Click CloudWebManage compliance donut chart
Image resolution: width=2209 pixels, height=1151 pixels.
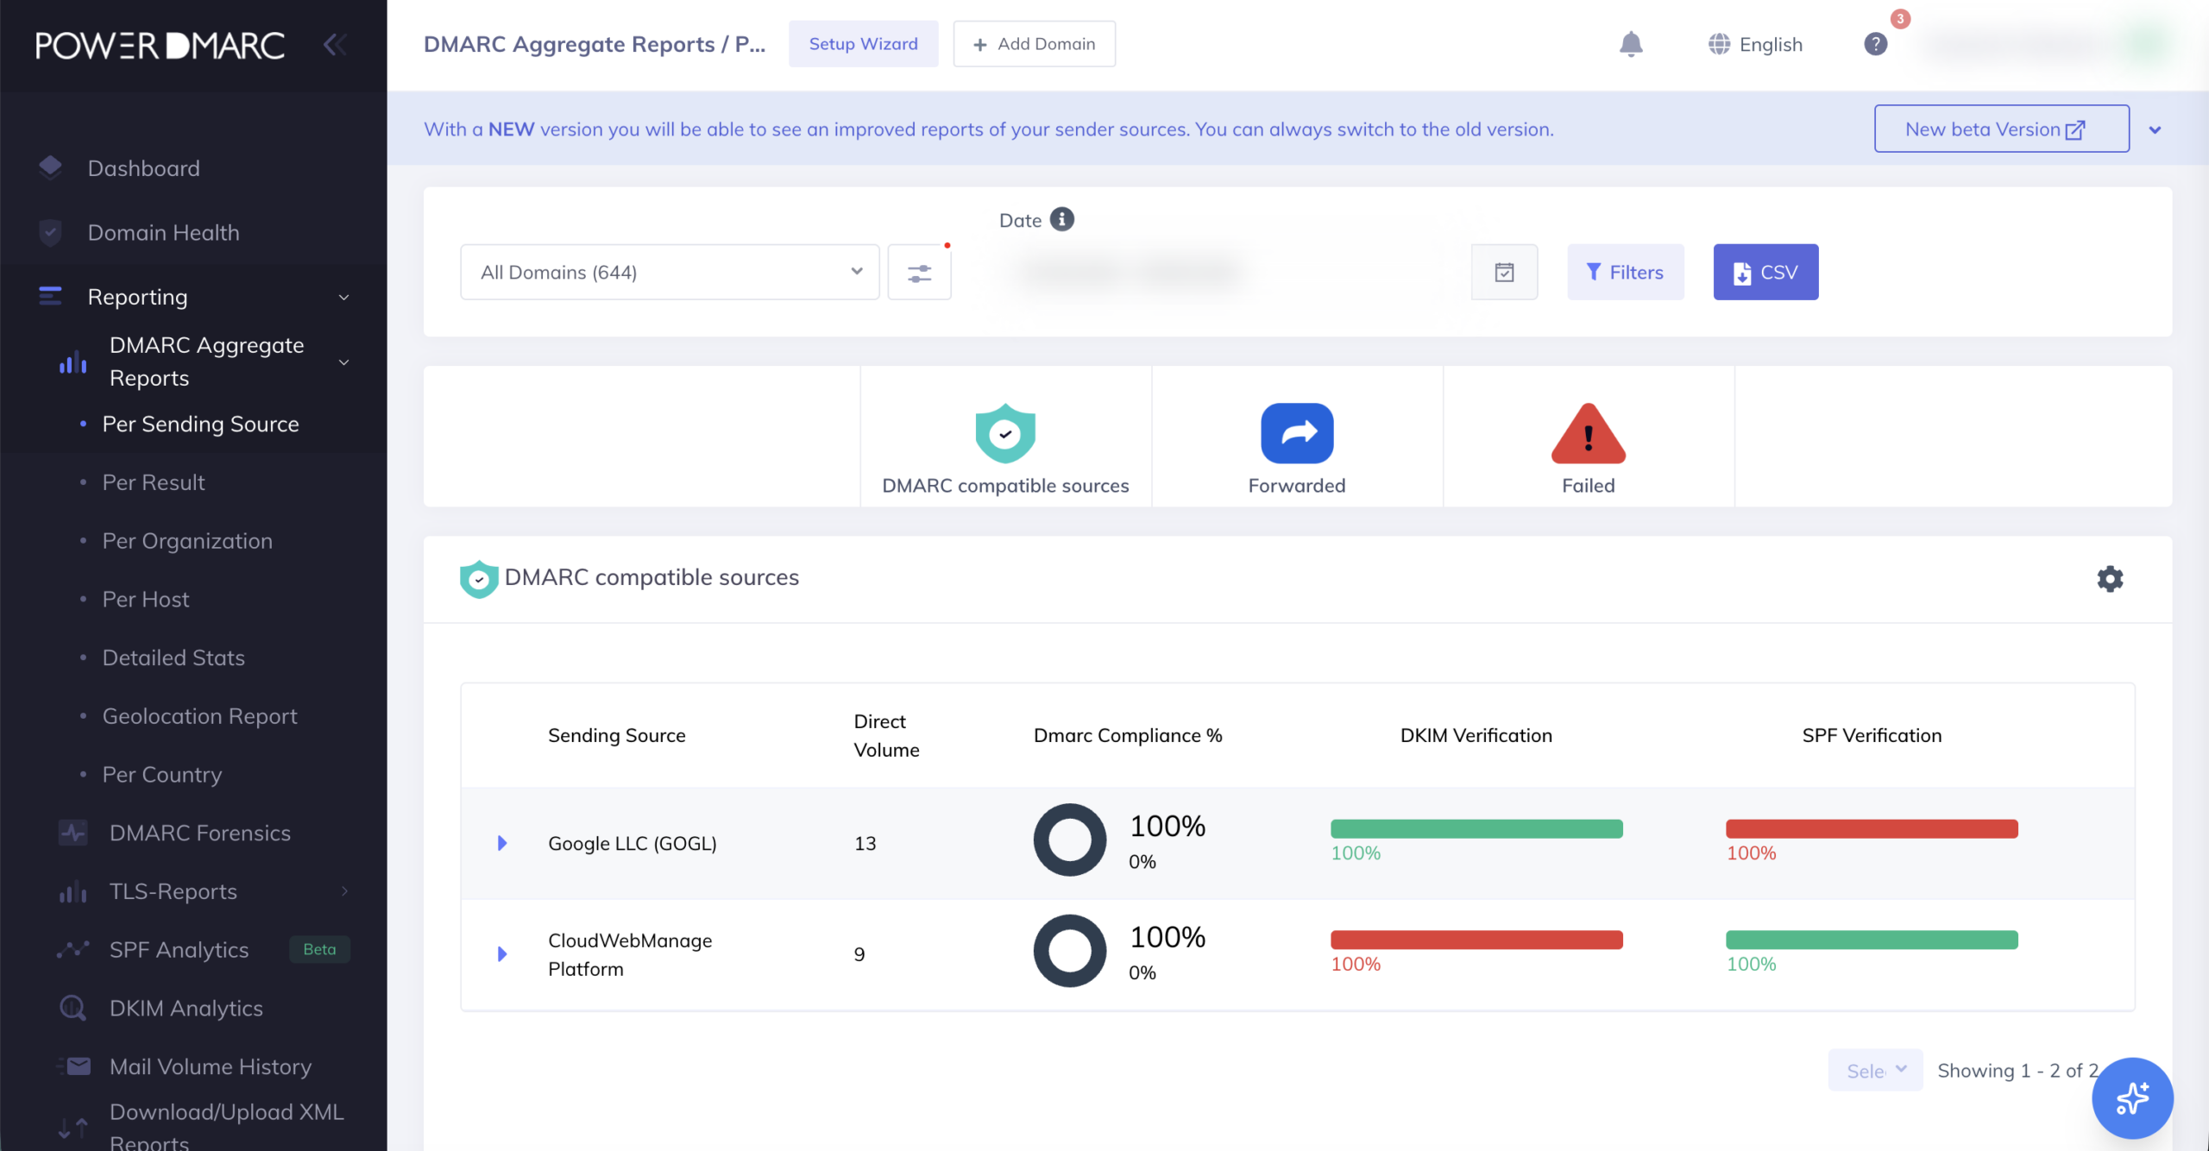(x=1070, y=951)
